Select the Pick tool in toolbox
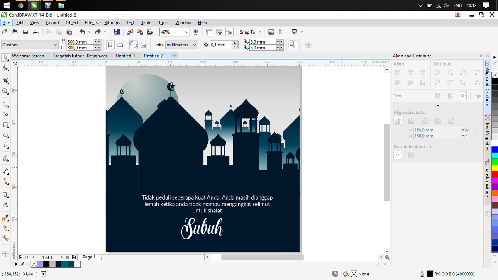498x280 pixels. (6, 57)
